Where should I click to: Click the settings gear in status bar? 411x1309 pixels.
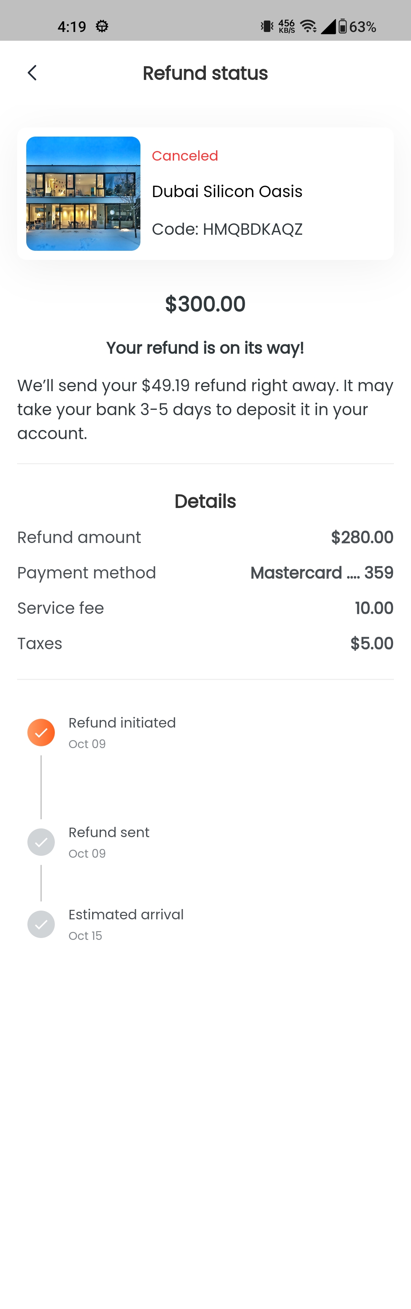click(102, 26)
